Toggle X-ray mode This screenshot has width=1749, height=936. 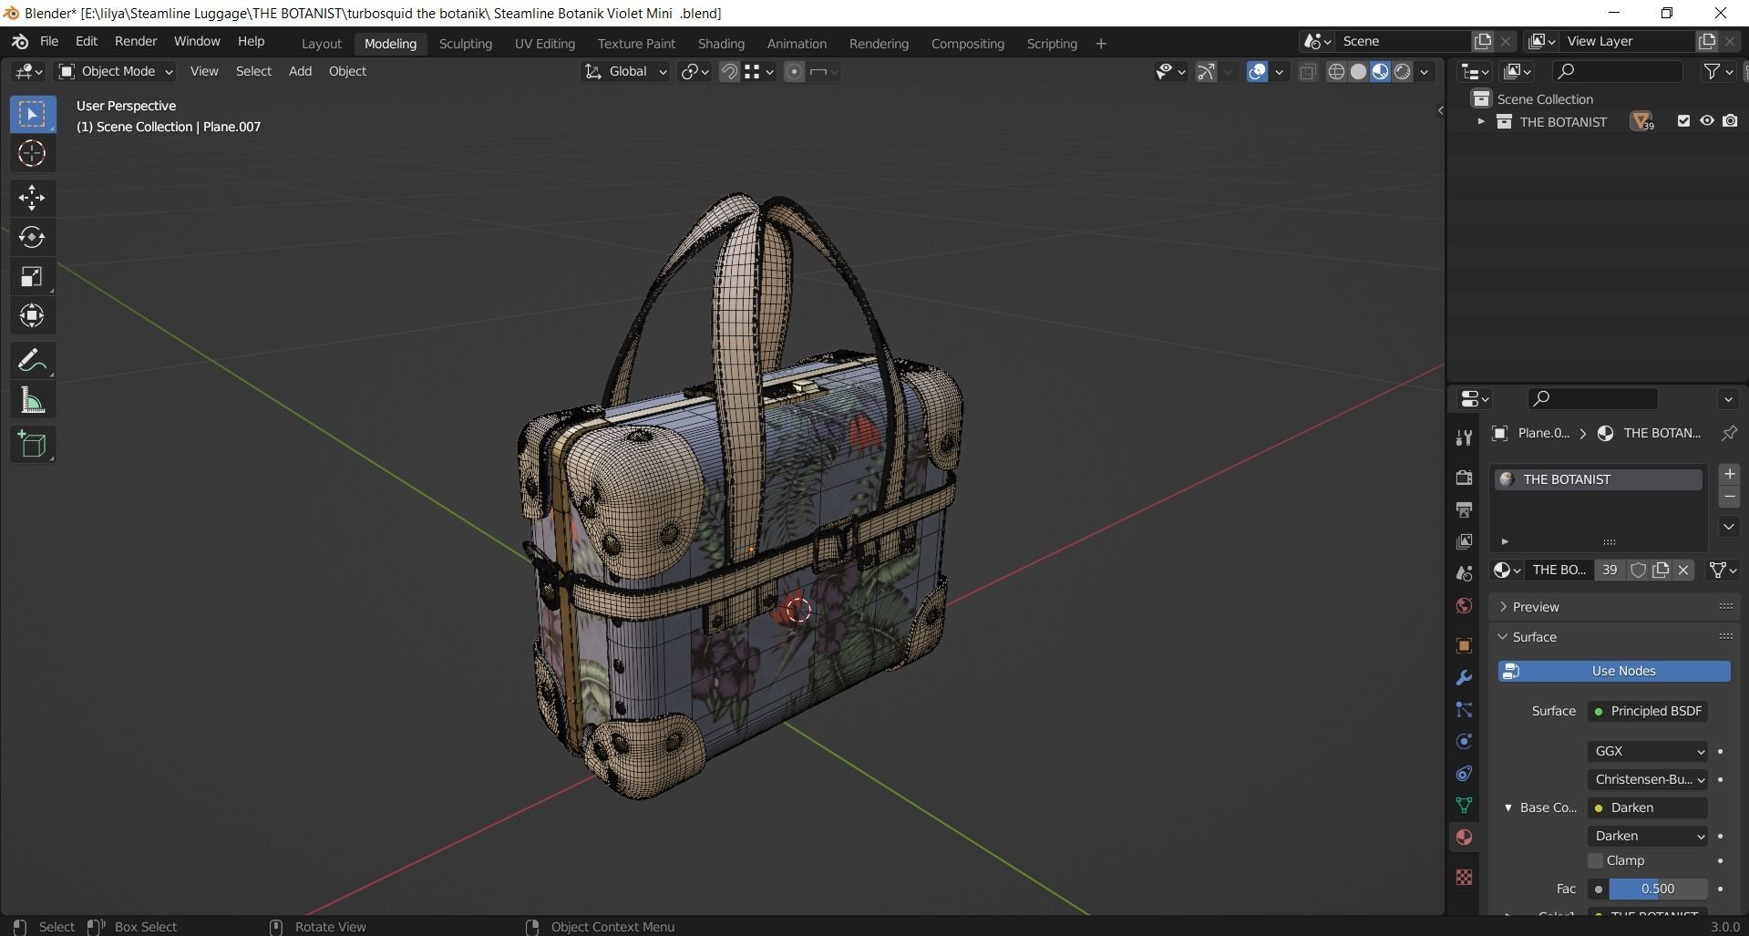[1307, 71]
